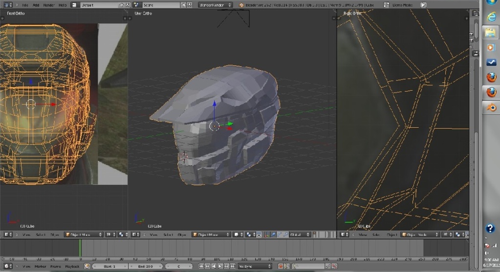Screen dimensions: 500x272
Task: Enable the scale manipulator
Action: click(286, 235)
